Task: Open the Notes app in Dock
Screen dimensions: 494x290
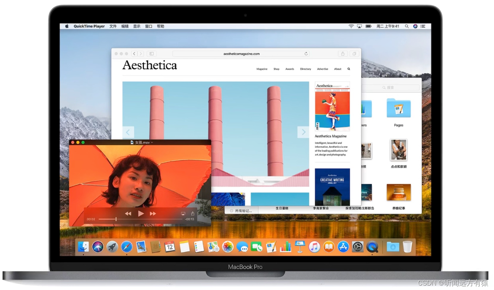Action: [x=184, y=246]
